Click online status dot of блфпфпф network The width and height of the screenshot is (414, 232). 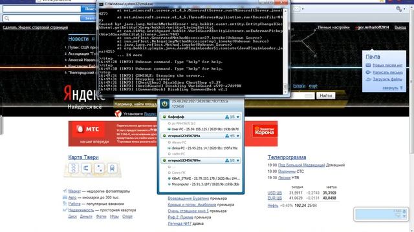pos(164,117)
